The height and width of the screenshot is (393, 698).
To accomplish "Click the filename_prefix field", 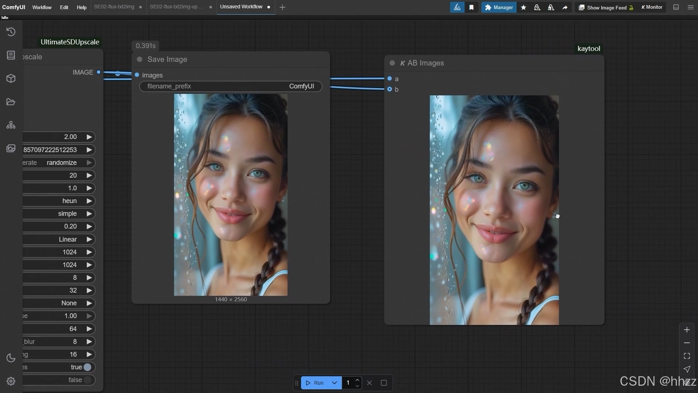I will click(x=230, y=86).
